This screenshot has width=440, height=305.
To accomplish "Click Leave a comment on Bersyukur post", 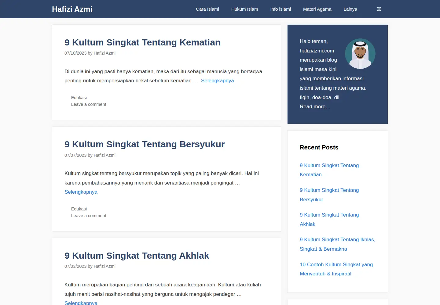I will 89,216.
